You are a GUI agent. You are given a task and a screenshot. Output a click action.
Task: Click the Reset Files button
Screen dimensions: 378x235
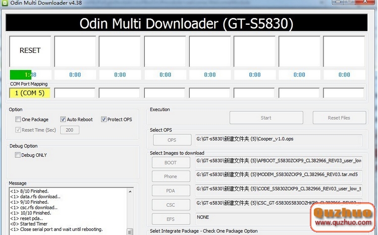point(339,117)
